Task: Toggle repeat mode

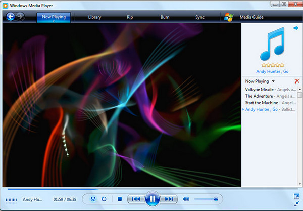Action: [104, 199]
